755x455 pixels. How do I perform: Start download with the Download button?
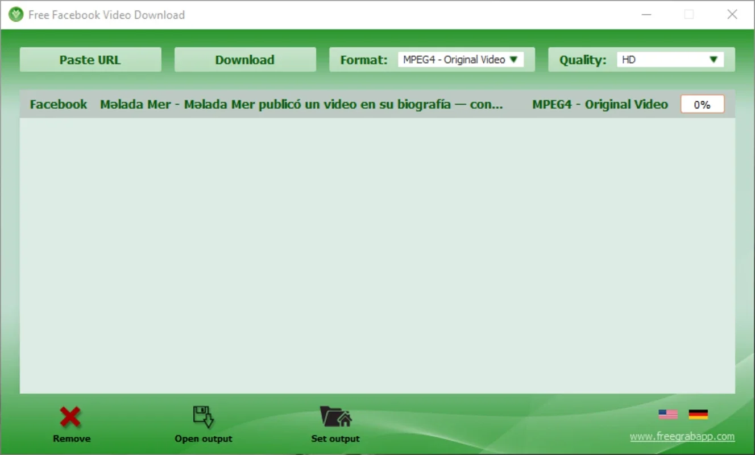[x=245, y=60]
